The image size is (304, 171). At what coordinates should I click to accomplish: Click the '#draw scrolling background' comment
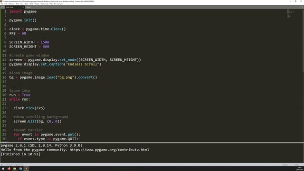pyautogui.click(x=41, y=117)
